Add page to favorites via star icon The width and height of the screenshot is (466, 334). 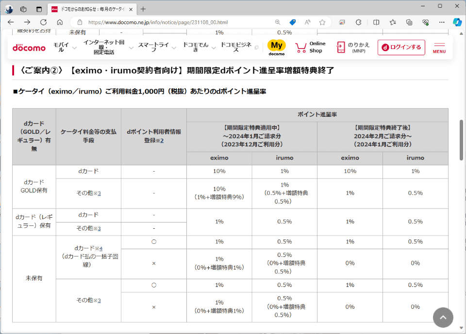(322, 22)
